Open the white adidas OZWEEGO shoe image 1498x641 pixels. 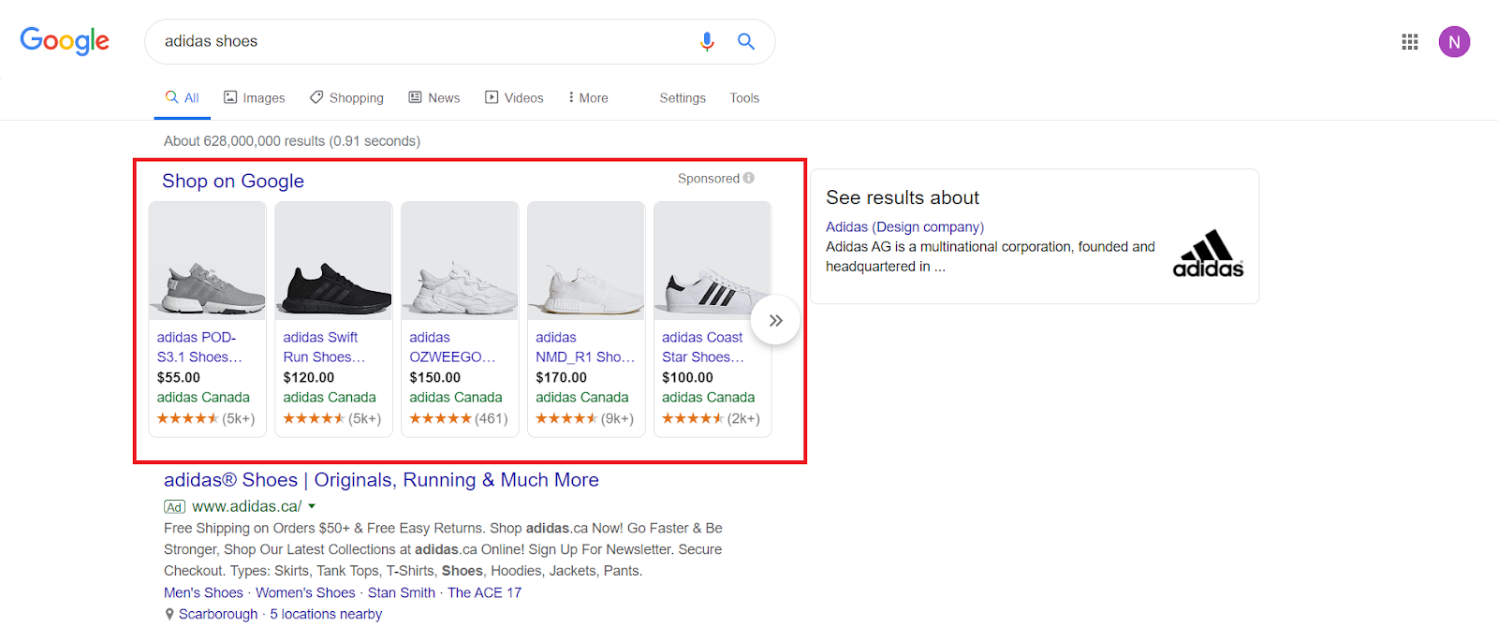tap(460, 261)
